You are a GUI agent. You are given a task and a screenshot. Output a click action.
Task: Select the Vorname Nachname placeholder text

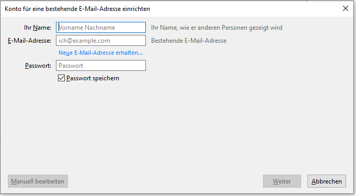coord(87,28)
